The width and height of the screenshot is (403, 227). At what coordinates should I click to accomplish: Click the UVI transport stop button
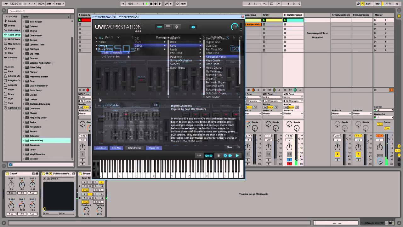pos(219,155)
